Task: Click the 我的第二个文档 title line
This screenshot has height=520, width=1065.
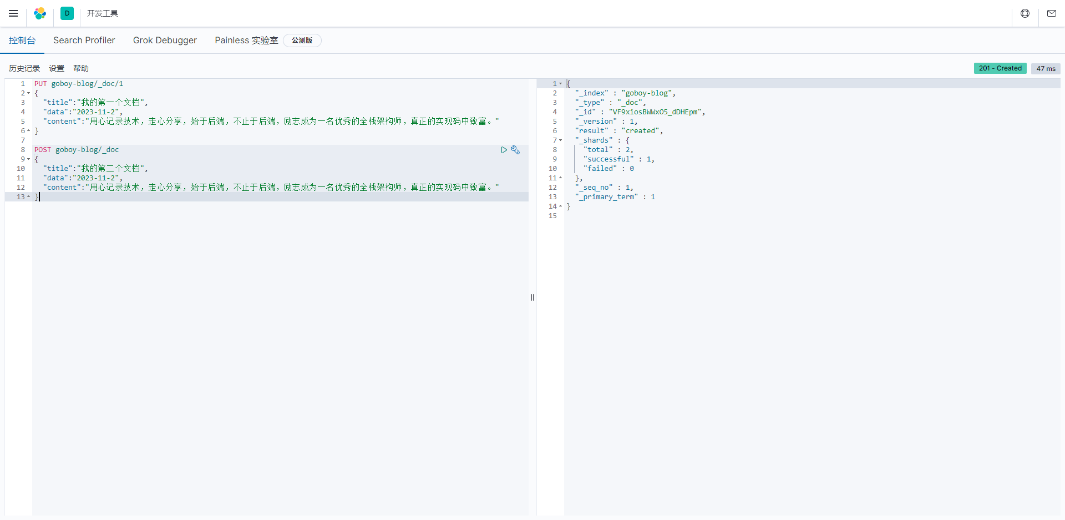Action: (x=95, y=169)
